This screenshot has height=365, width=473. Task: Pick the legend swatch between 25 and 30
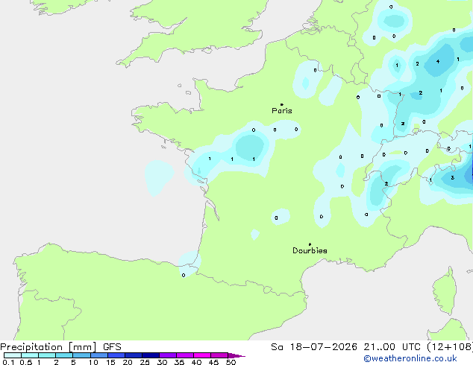pos(151,355)
